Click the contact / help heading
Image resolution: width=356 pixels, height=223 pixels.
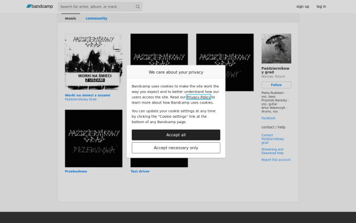[x=274, y=127]
